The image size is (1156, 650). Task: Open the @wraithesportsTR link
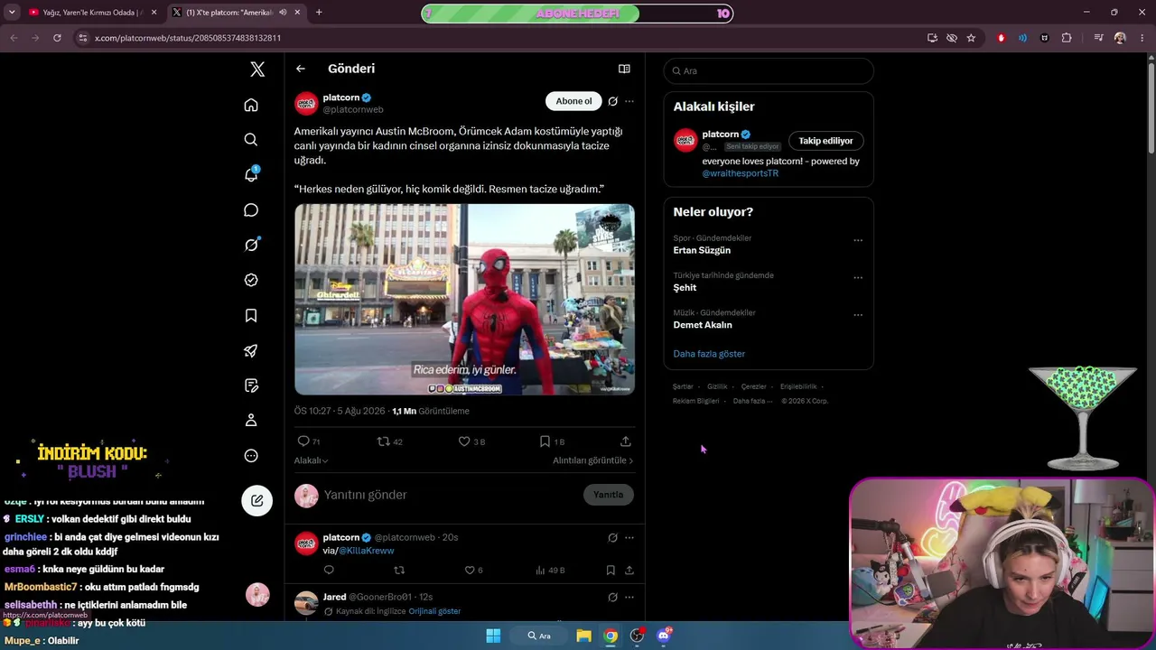(x=740, y=173)
